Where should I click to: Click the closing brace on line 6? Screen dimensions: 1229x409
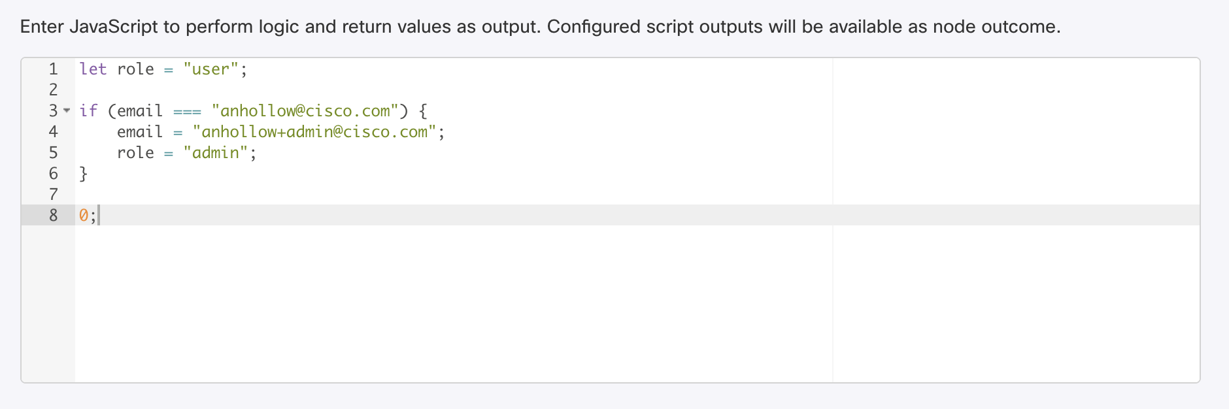(83, 174)
